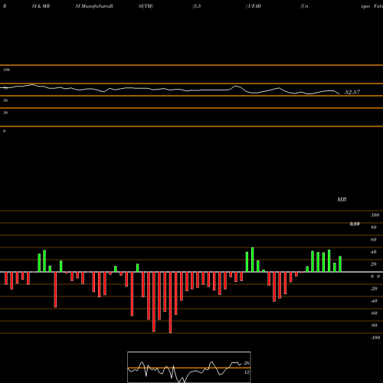Click MR axis label 60 on the right

point(374,240)
